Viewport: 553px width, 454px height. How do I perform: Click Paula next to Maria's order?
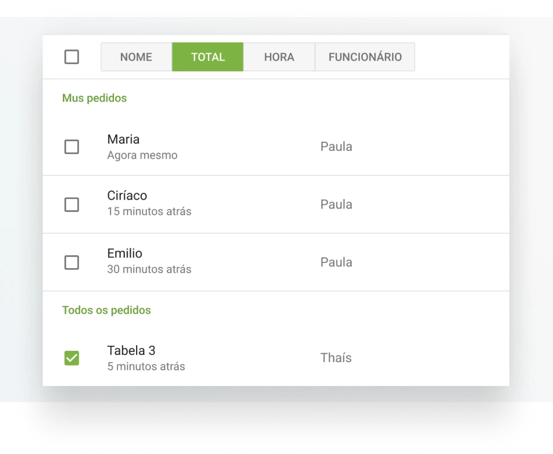click(x=336, y=146)
